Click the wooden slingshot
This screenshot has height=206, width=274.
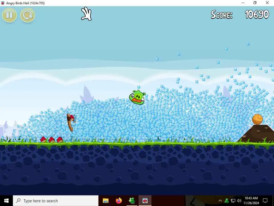pyautogui.click(x=70, y=123)
